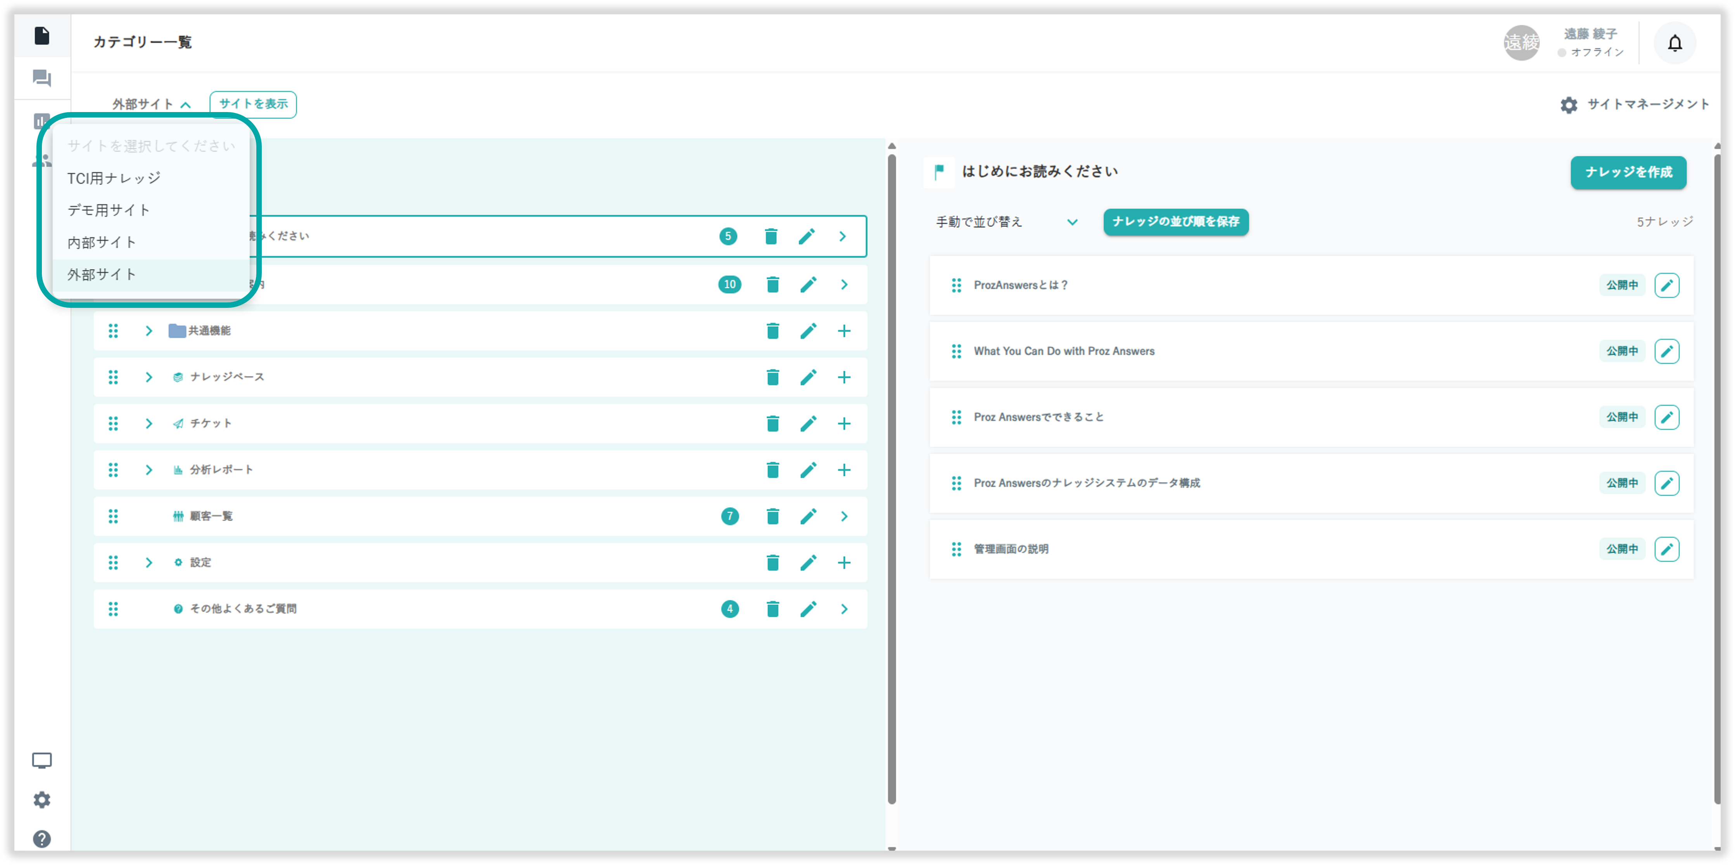Click the ナレッジを作成 button
This screenshot has width=1735, height=865.
pos(1628,172)
